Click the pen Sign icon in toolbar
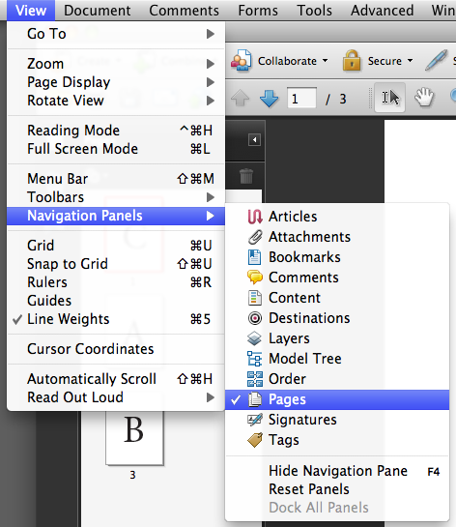456x527 pixels. (x=436, y=61)
